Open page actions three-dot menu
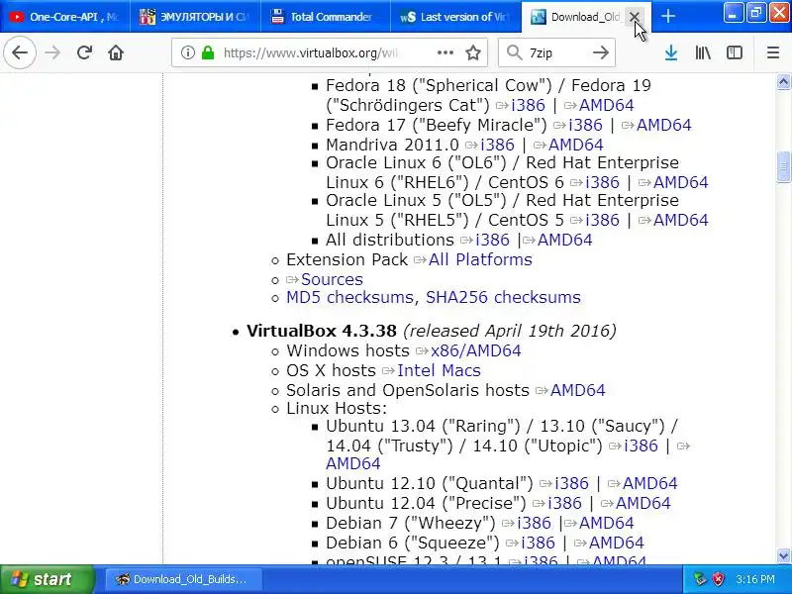Viewport: 792px width, 594px height. point(445,52)
